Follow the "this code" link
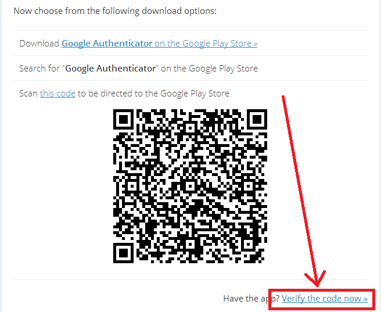The width and height of the screenshot is (381, 312). coord(57,94)
